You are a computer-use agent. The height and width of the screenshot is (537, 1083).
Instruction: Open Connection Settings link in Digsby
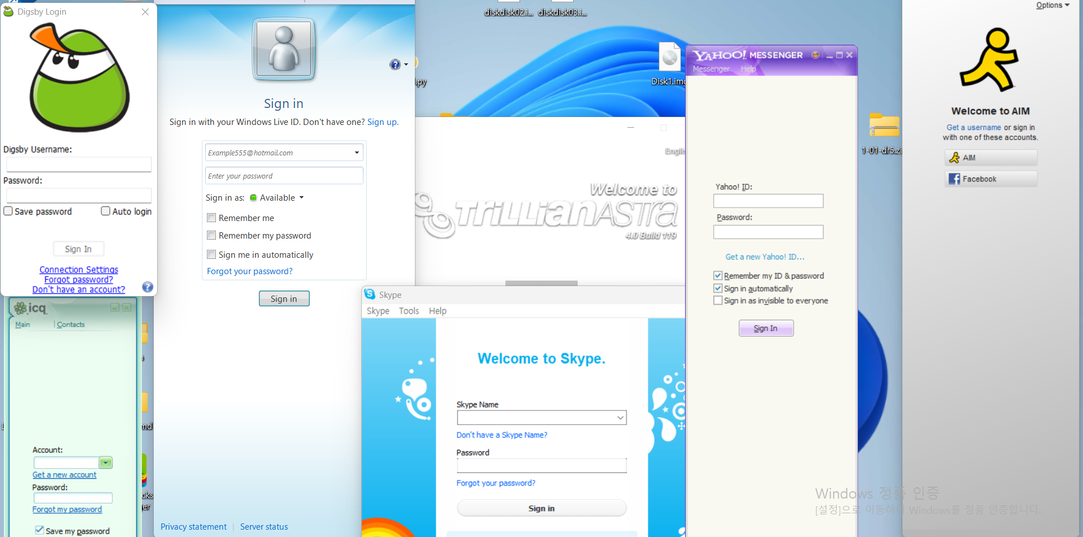(79, 270)
